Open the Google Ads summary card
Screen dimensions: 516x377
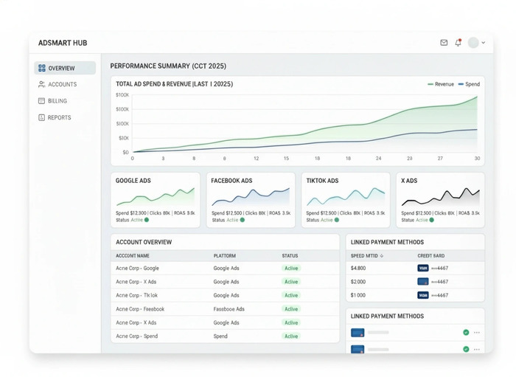click(x=155, y=199)
